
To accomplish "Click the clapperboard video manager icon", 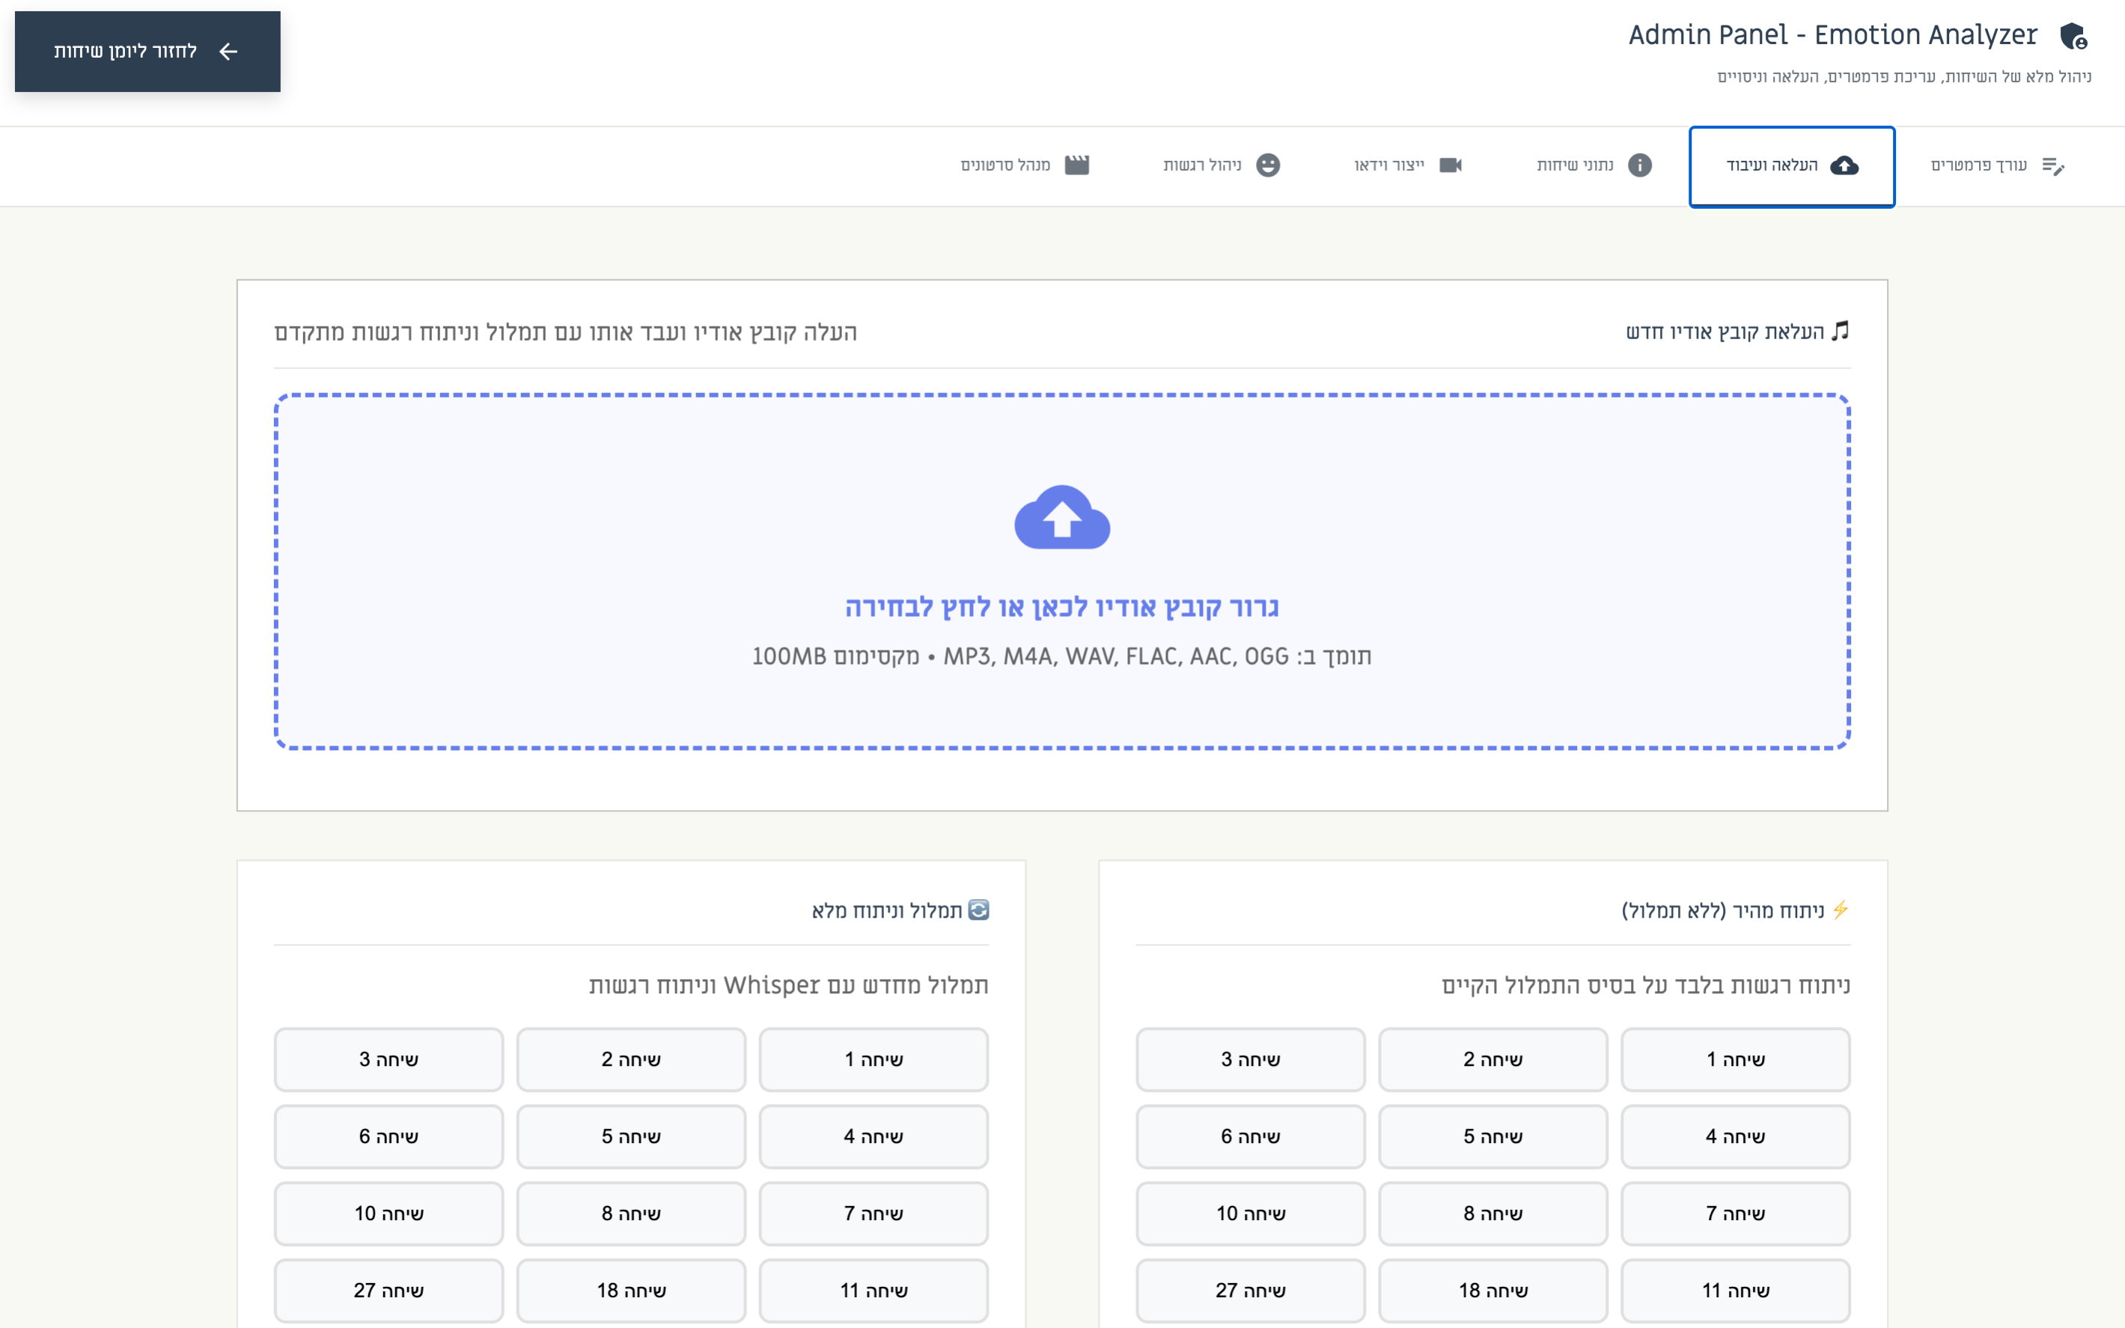I will pos(1076,165).
